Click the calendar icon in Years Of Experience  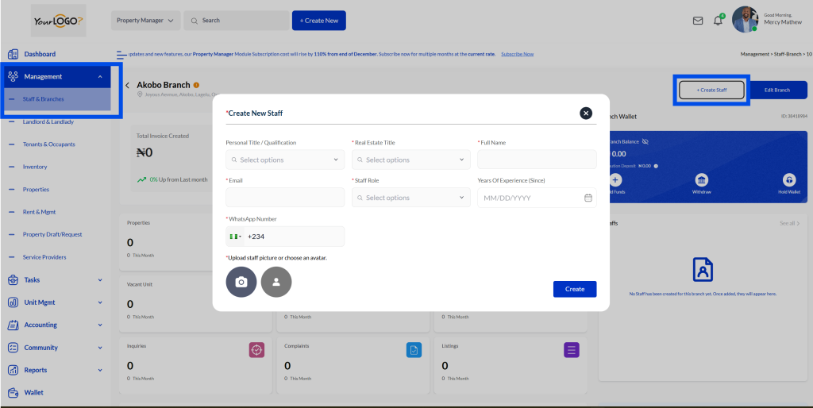[588, 198]
